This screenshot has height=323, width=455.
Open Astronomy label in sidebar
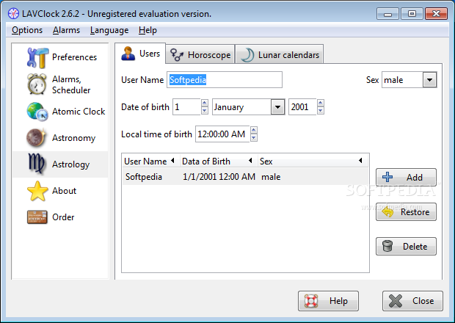pyautogui.click(x=73, y=138)
